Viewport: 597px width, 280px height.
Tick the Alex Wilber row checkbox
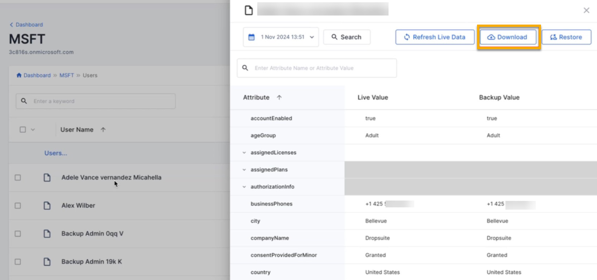click(x=18, y=205)
